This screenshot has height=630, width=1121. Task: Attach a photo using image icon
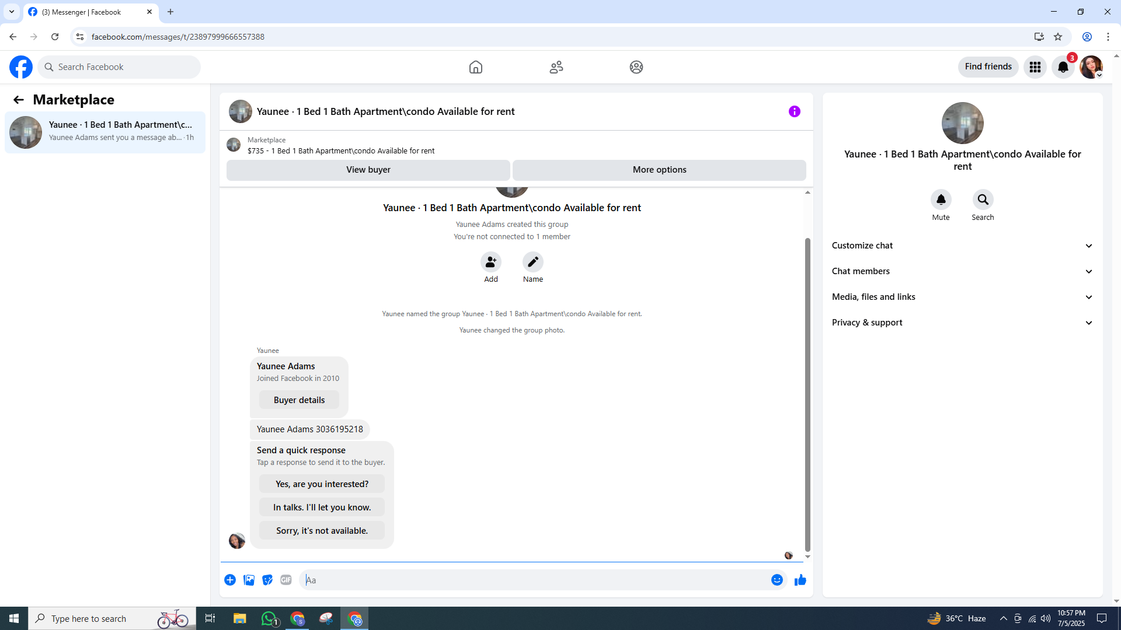(249, 580)
